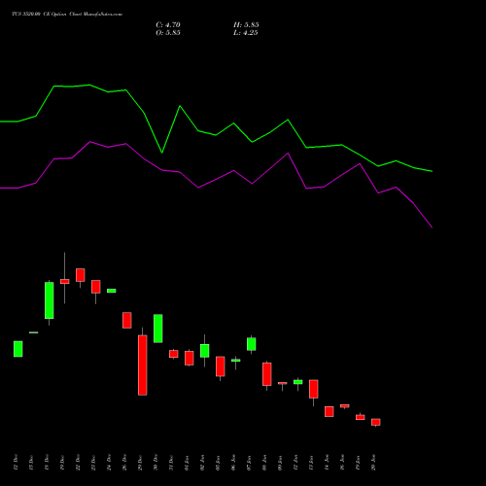Select the first green candle for 12 Dec
This screenshot has height=486, width=486.
tap(18, 349)
